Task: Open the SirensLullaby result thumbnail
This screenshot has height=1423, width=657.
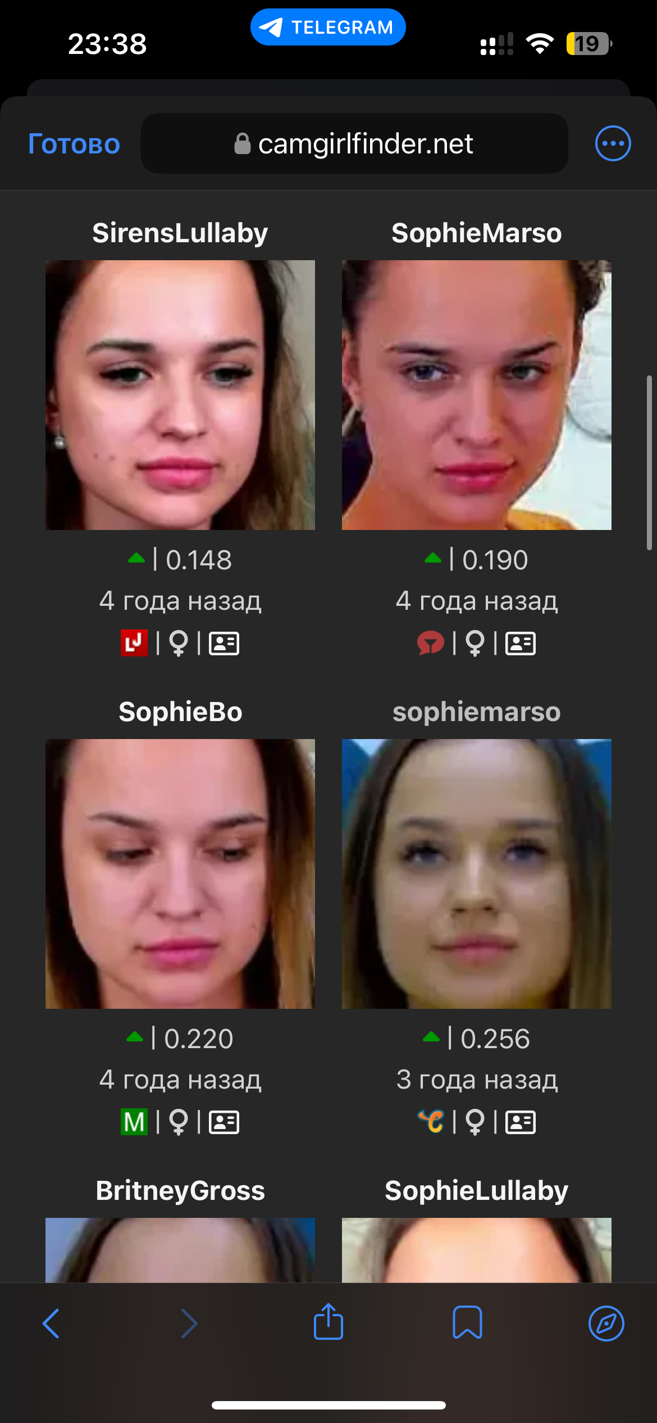Action: tap(180, 395)
